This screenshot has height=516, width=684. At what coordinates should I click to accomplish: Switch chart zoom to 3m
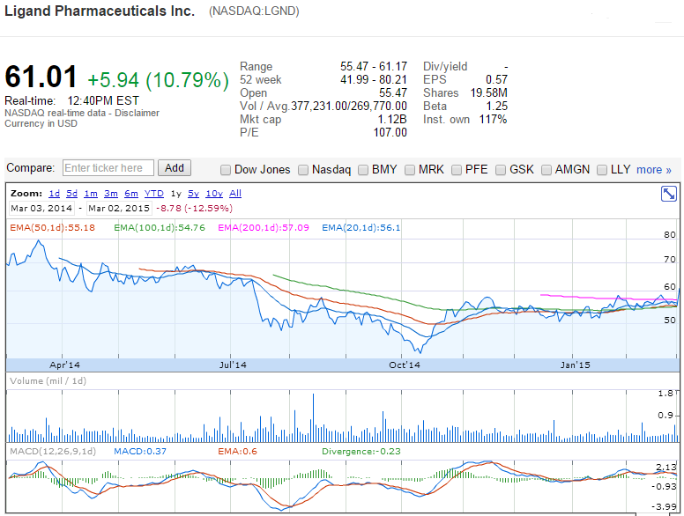point(111,194)
